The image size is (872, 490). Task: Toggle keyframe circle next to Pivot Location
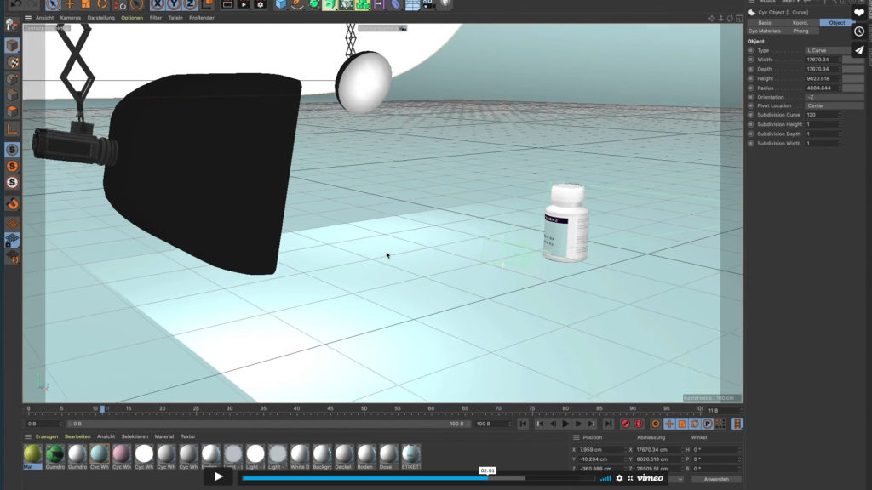tap(751, 105)
